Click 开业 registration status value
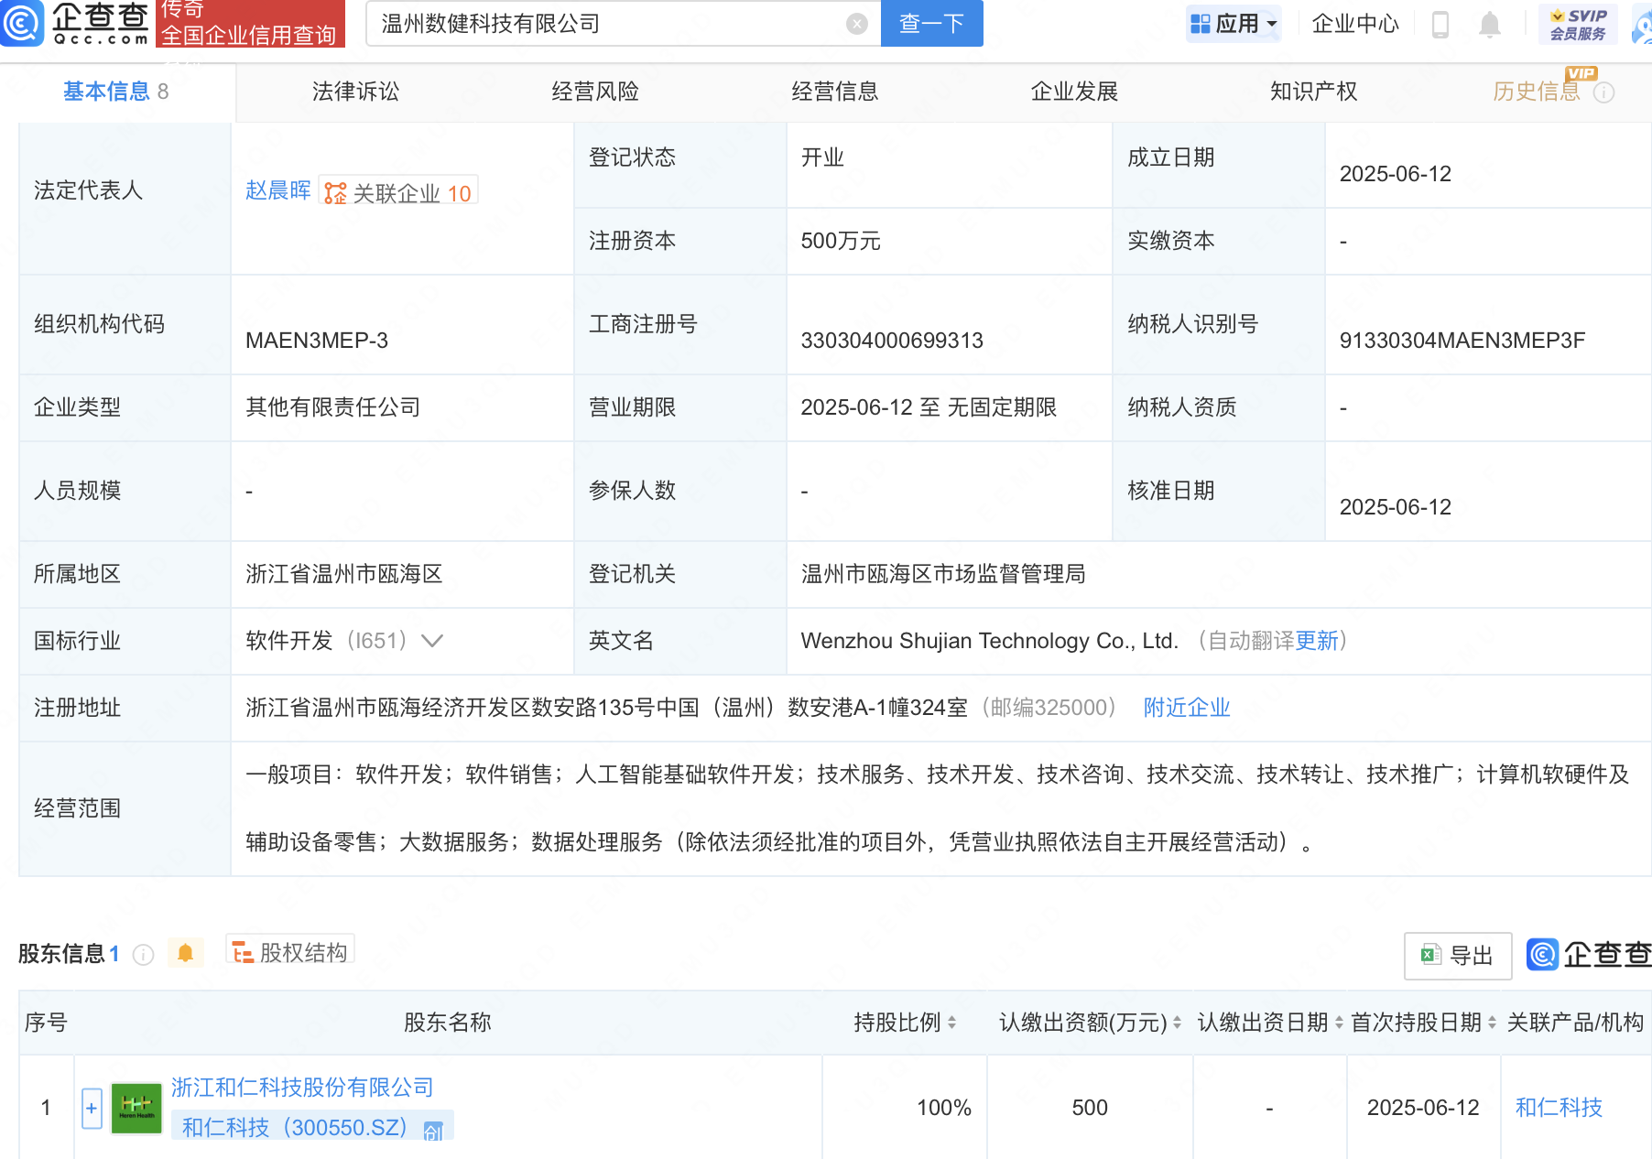Viewport: 1652px width, 1159px height. [x=822, y=157]
